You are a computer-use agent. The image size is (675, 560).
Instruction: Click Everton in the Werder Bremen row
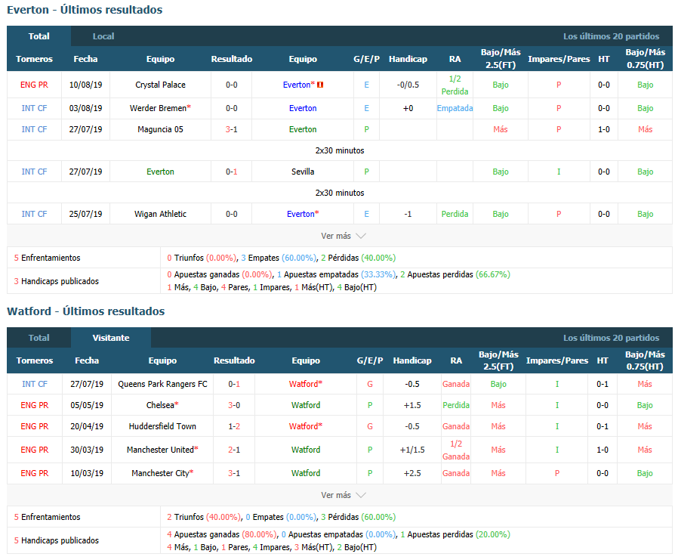303,108
